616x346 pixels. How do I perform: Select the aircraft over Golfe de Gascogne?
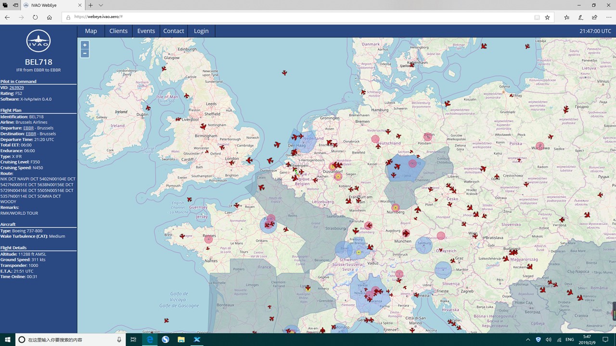click(167, 320)
